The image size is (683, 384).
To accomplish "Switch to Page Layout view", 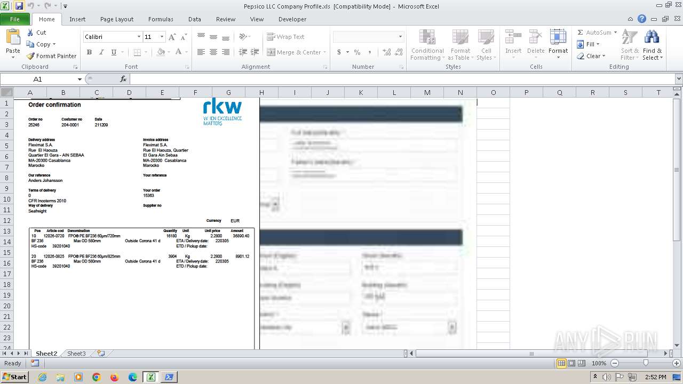I will point(571,363).
